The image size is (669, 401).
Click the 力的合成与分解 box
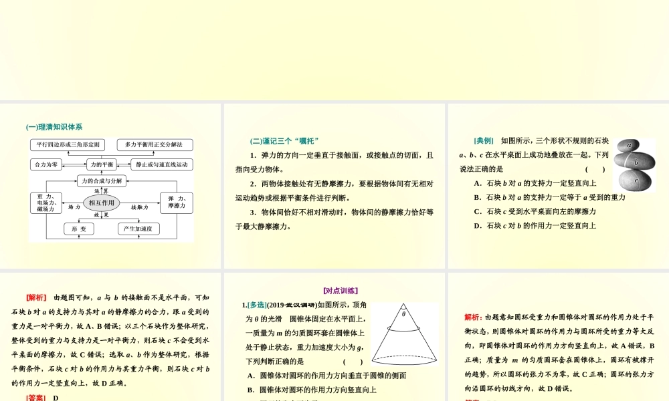tap(101, 181)
